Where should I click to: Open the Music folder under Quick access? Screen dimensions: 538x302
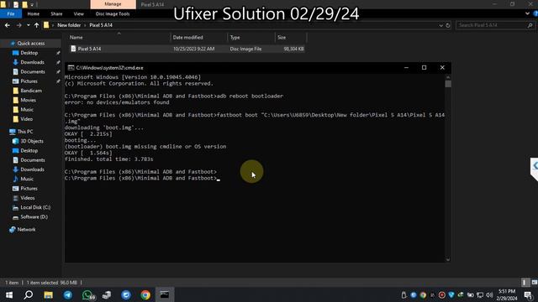[x=27, y=110]
